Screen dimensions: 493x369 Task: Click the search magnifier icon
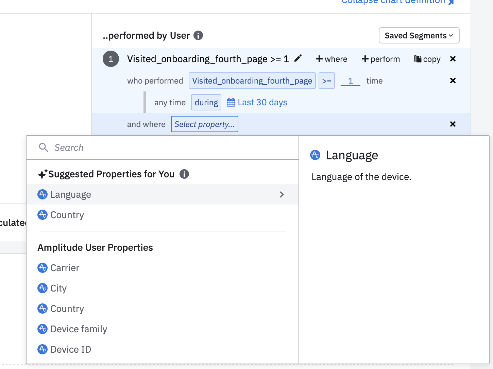click(44, 147)
